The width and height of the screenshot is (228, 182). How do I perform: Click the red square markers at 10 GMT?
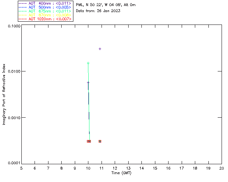click(89, 141)
